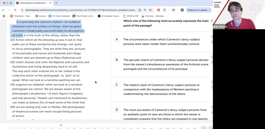Open the Extensions puzzle icon
This screenshot has height=129, width=265.
tap(164, 10)
